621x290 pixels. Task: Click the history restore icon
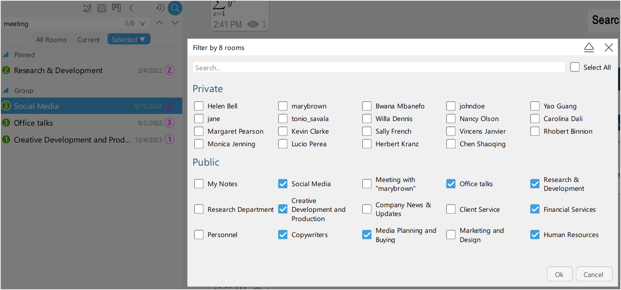tap(160, 8)
